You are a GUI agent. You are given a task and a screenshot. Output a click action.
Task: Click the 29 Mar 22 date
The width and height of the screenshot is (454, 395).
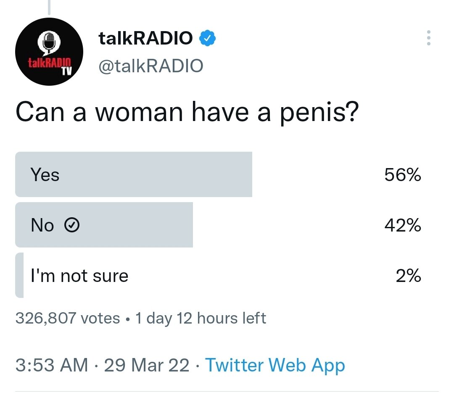click(147, 365)
